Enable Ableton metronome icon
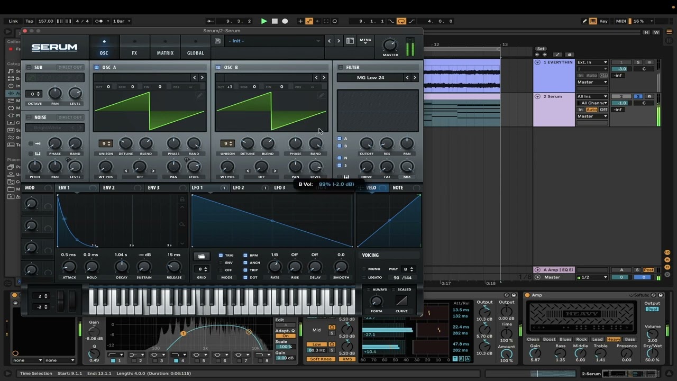 coord(99,21)
